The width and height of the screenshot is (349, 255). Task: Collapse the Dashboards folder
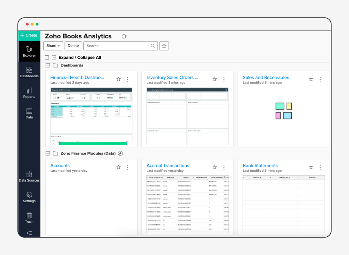click(47, 65)
